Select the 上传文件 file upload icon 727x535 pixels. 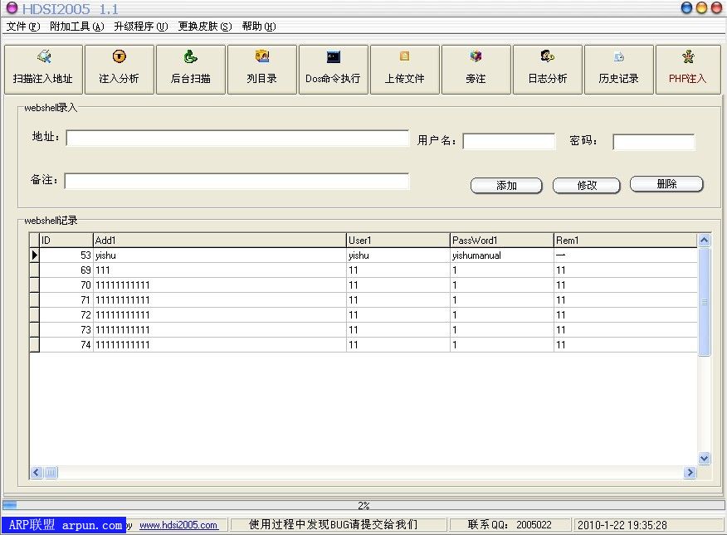(x=405, y=69)
